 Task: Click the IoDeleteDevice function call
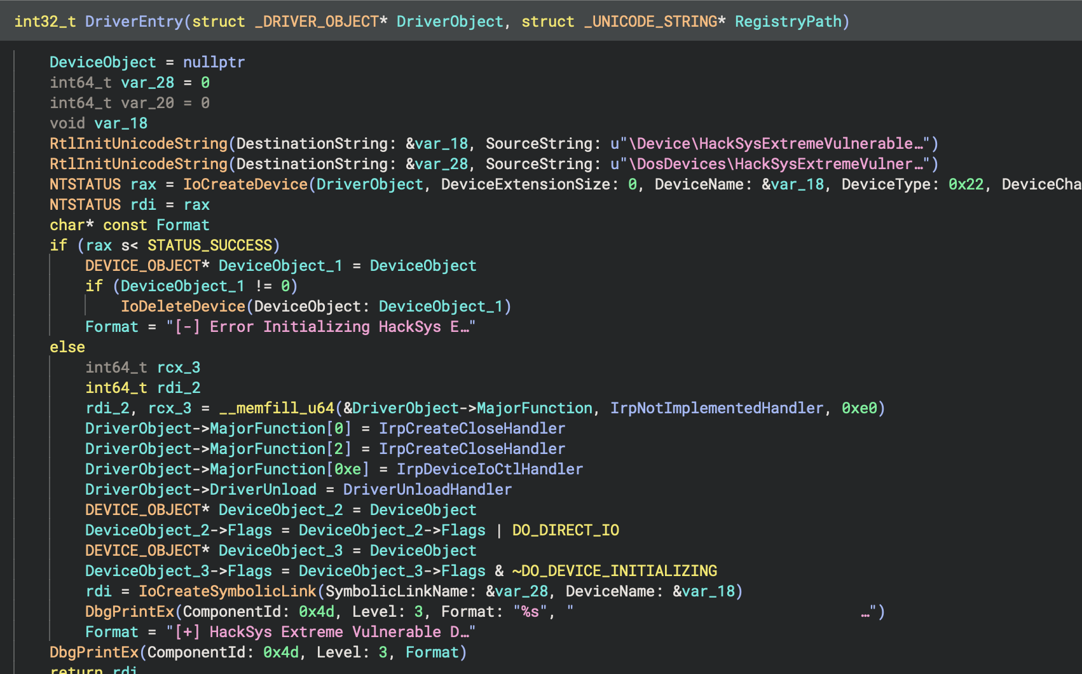[183, 306]
